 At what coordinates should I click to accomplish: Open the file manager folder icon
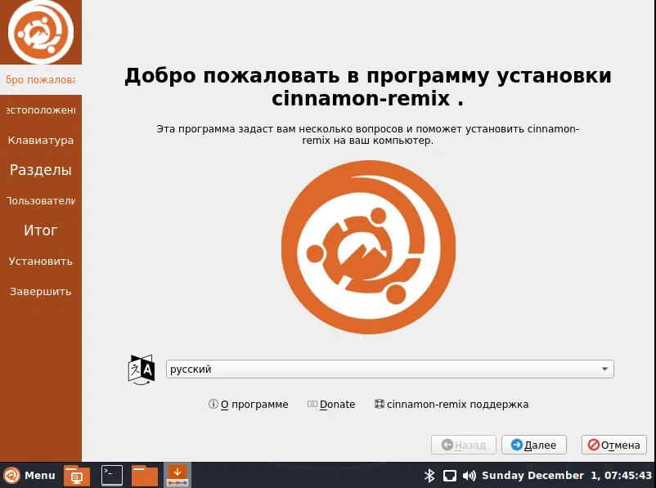point(145,476)
